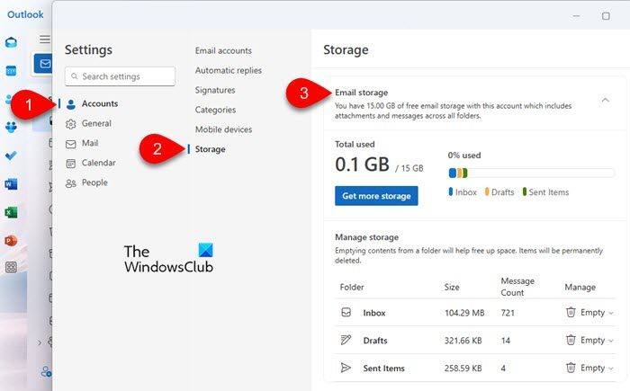630x391 pixels.
Task: Open the Signatures settings page
Action: click(215, 90)
